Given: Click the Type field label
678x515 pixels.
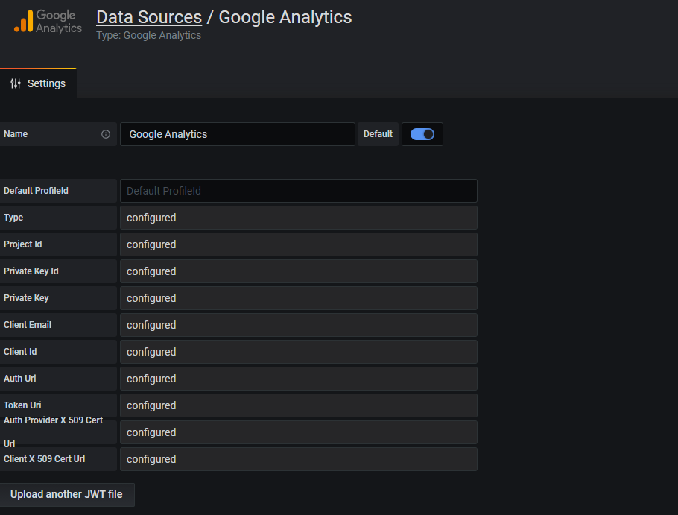Looking at the screenshot, I should pyautogui.click(x=13, y=218).
